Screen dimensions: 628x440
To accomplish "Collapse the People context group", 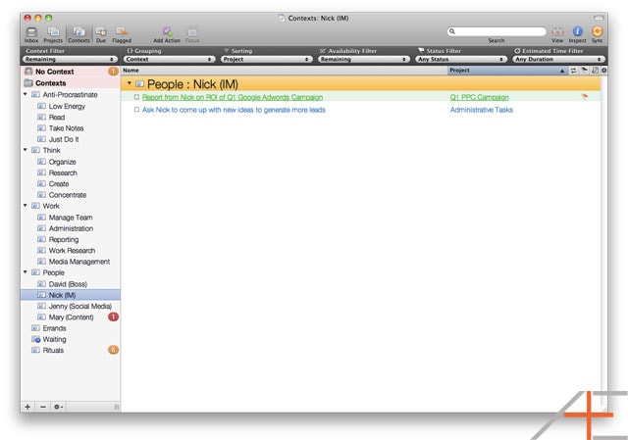I will pyautogui.click(x=26, y=272).
